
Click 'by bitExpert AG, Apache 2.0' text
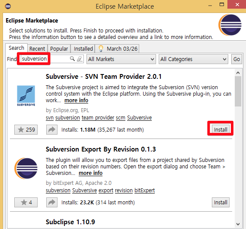tap(79, 183)
